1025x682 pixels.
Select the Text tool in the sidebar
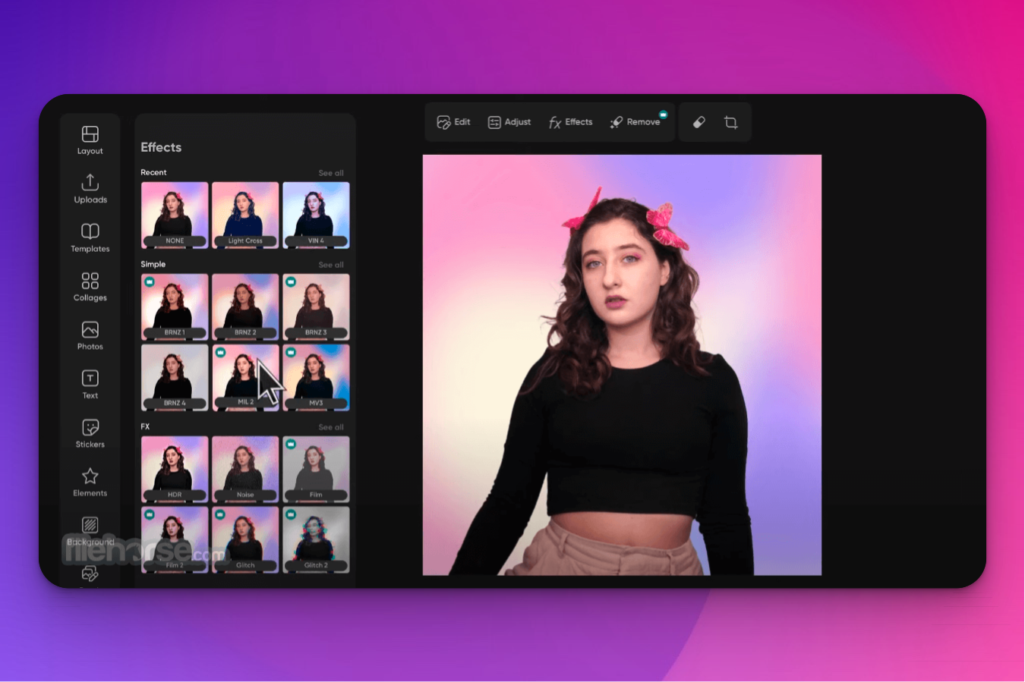click(x=90, y=384)
